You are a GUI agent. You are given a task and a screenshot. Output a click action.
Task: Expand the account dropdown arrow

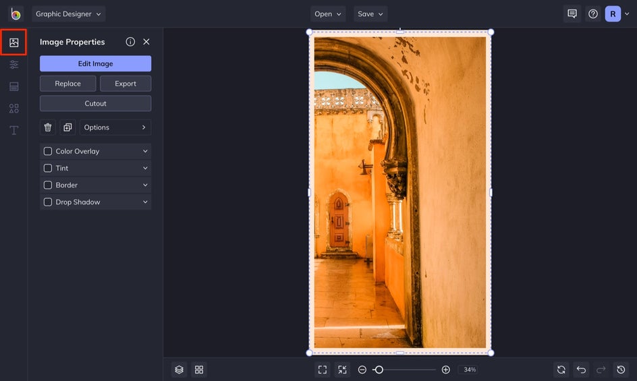(x=627, y=13)
